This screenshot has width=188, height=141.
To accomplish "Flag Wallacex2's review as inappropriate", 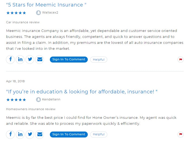I will (180, 60).
